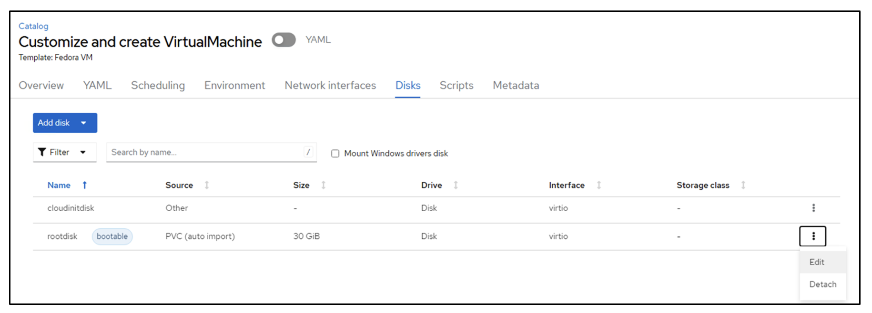Sort table by Source column arrows
872x313 pixels.
[207, 185]
